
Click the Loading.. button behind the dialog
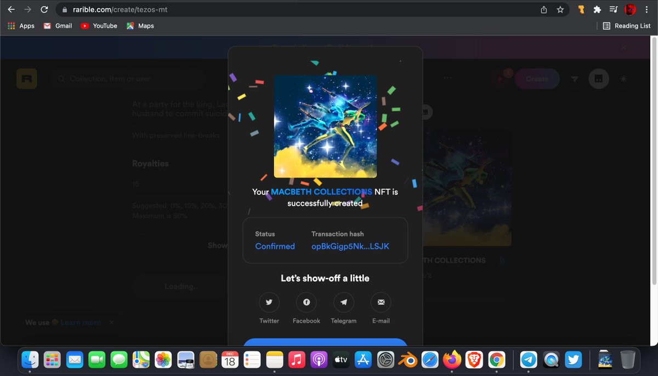tap(181, 286)
